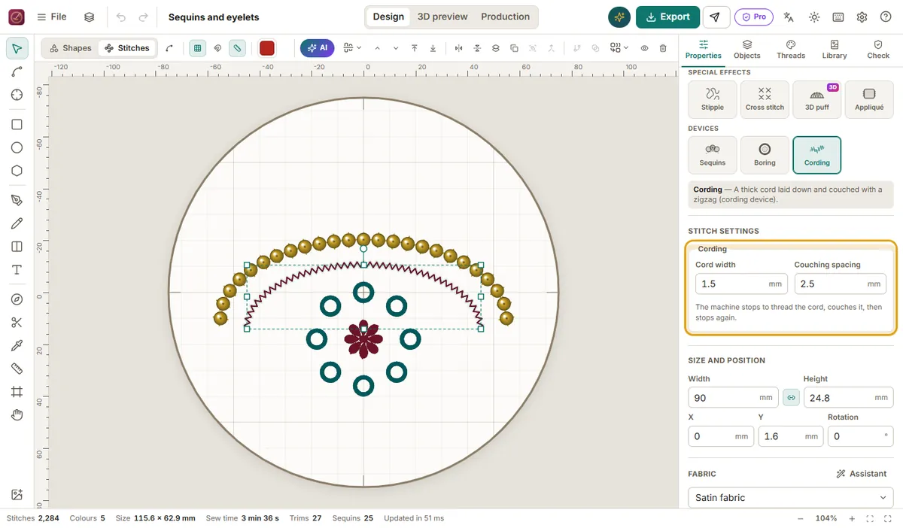Screen dimensions: 903x528
Task: Click the Couching spacing input field
Action: pyautogui.click(x=841, y=284)
